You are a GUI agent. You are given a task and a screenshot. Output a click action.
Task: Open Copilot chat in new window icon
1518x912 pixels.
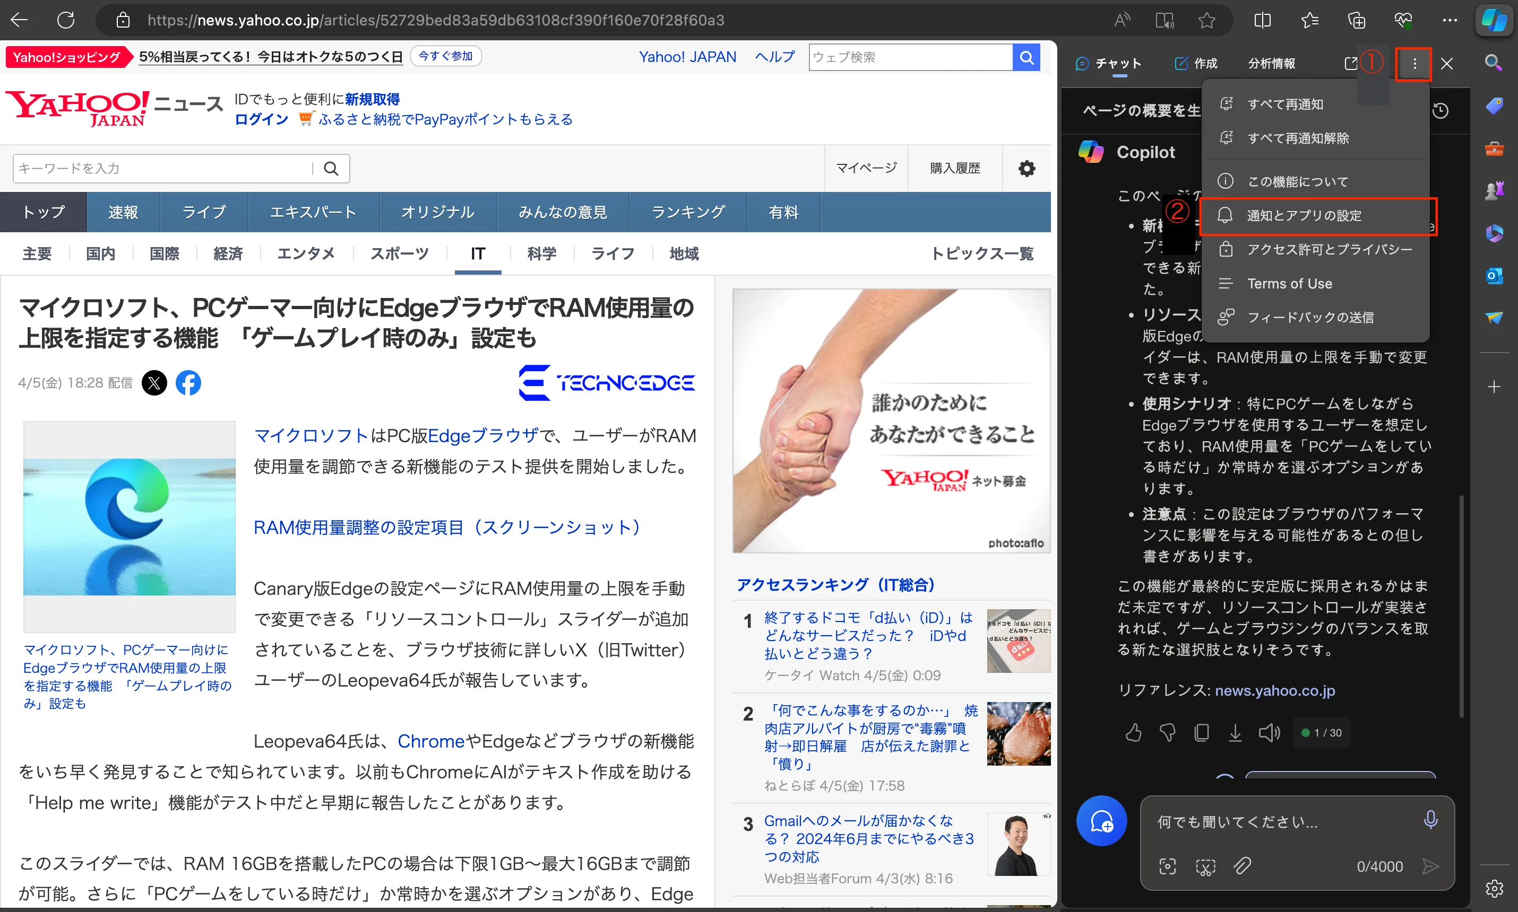pyautogui.click(x=1351, y=64)
